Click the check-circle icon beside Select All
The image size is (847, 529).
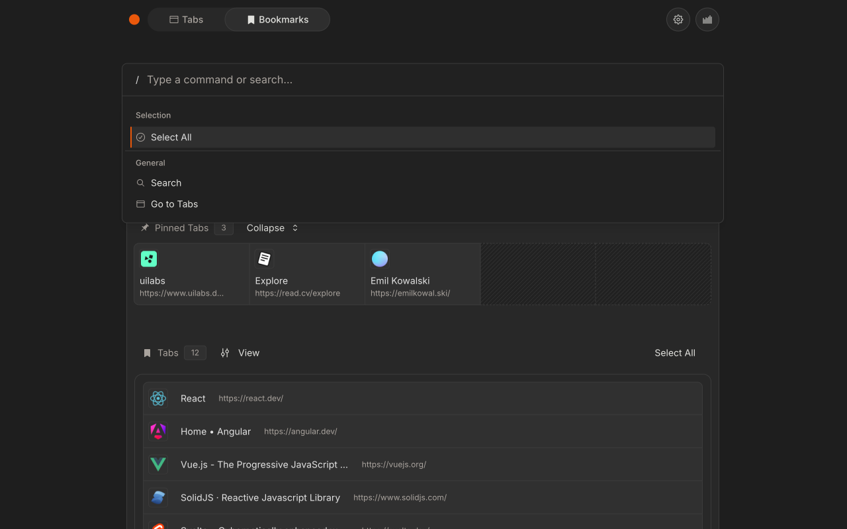pos(140,138)
